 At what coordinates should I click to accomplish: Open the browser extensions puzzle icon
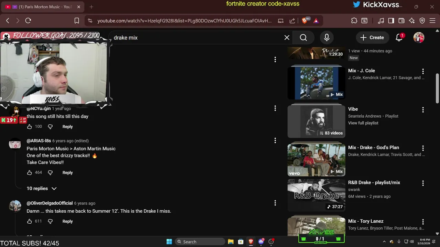(354, 21)
